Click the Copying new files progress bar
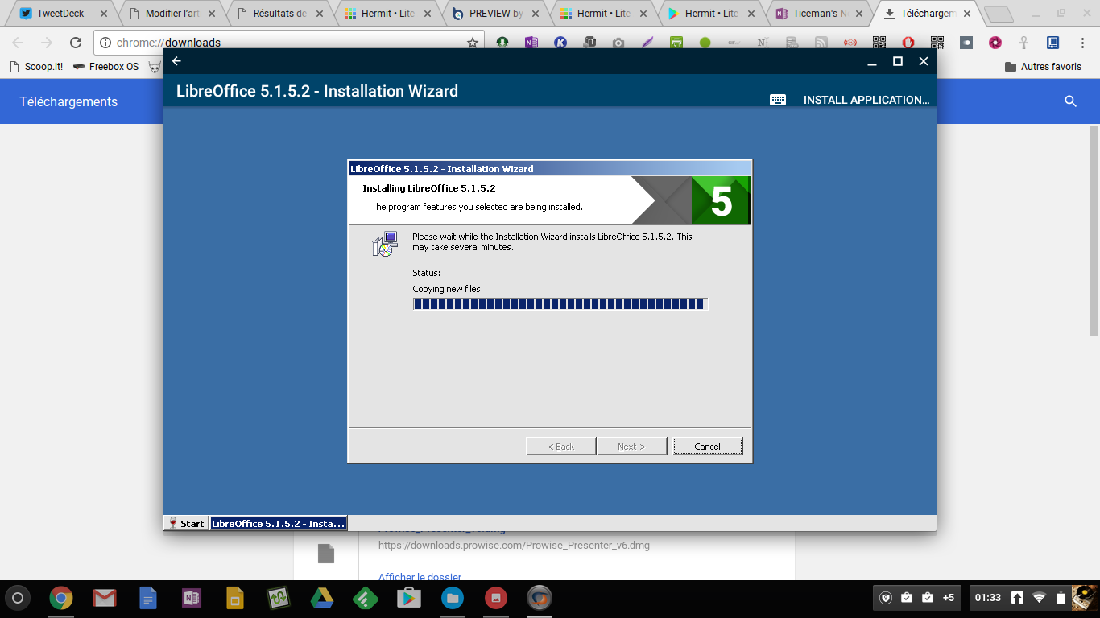The image size is (1100, 618). (x=560, y=304)
